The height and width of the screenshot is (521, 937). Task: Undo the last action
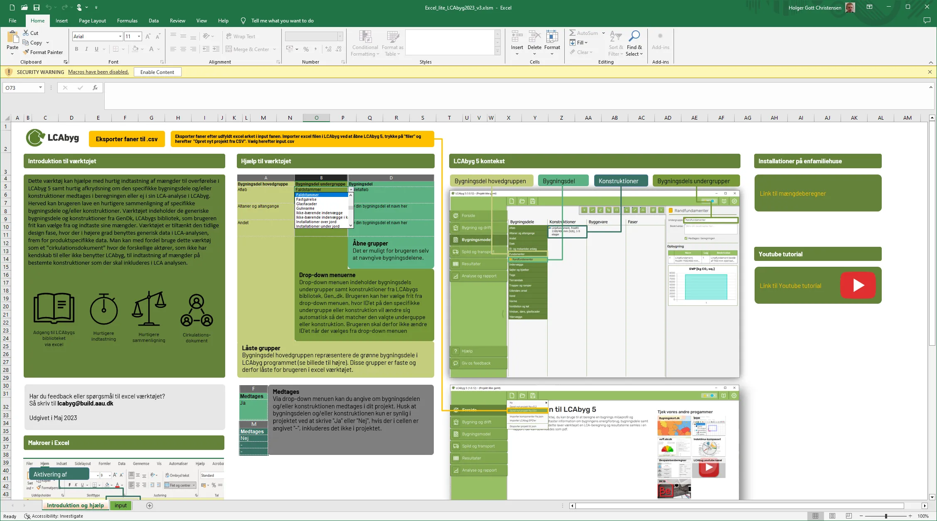(x=49, y=7)
